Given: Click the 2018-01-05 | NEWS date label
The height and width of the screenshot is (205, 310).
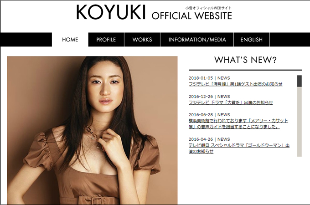Looking at the screenshot, I should [x=209, y=78].
